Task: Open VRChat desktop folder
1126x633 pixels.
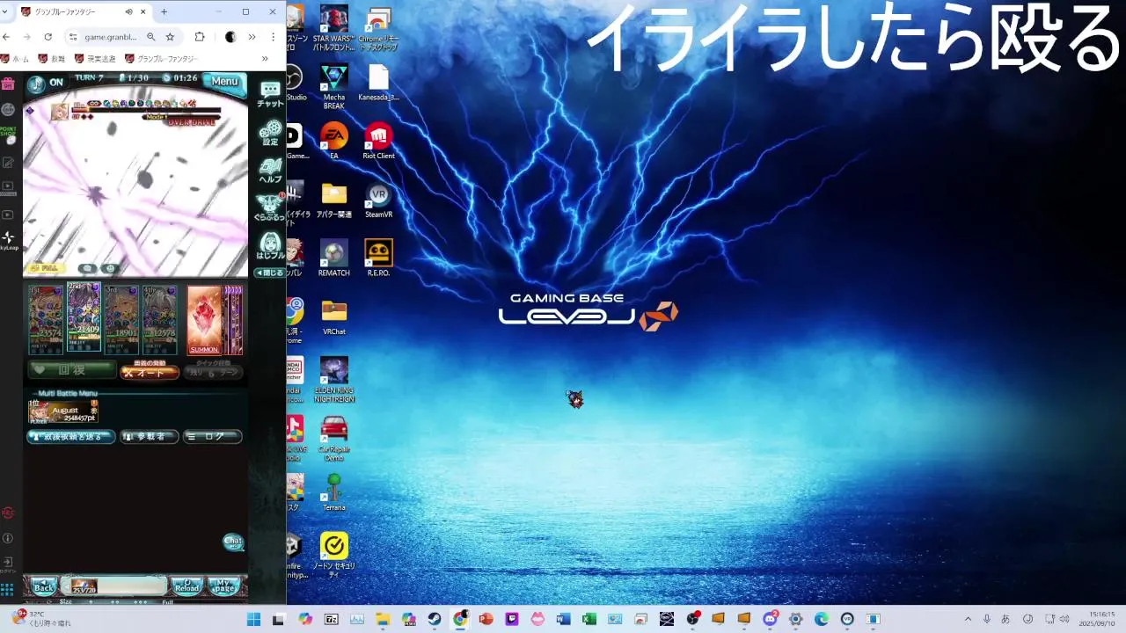Action: pos(334,317)
